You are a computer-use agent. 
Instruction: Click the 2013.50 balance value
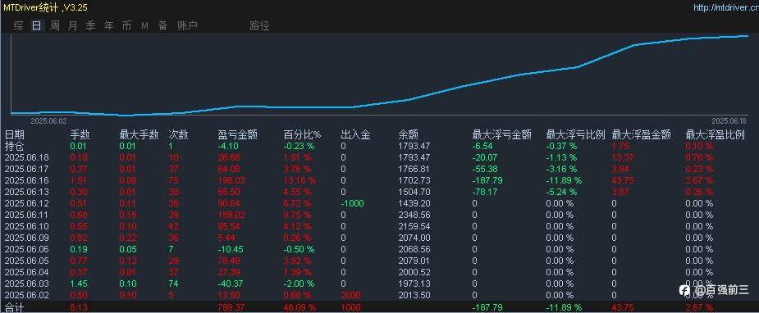(x=414, y=295)
